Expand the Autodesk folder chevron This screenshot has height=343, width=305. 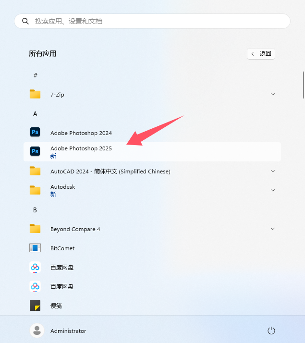pyautogui.click(x=273, y=190)
